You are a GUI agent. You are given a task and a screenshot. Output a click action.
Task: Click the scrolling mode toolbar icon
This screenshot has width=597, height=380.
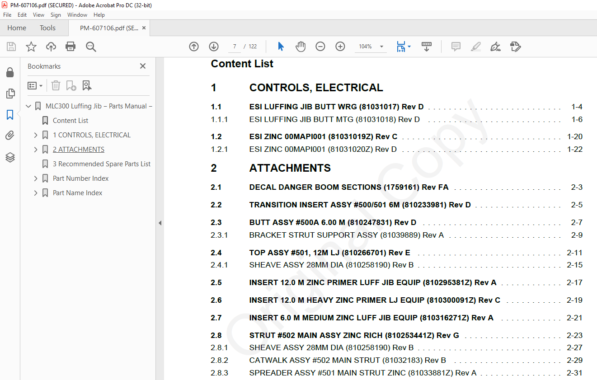click(x=427, y=47)
